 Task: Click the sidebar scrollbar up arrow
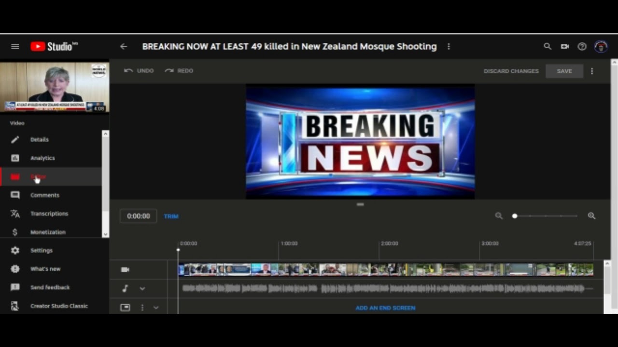[x=105, y=133]
